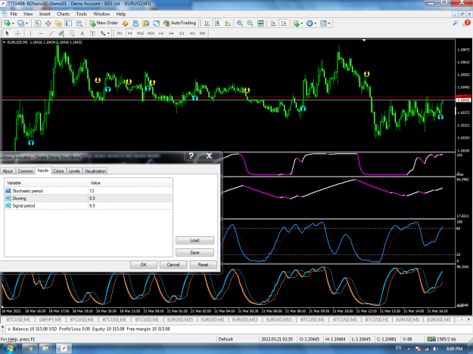Click Save in the indicator dialog
This screenshot has height=354, width=473.
[x=194, y=252]
